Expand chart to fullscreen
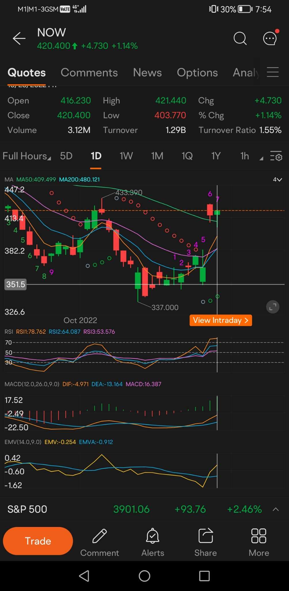Screen dimensions: 289x591 (x=273, y=307)
